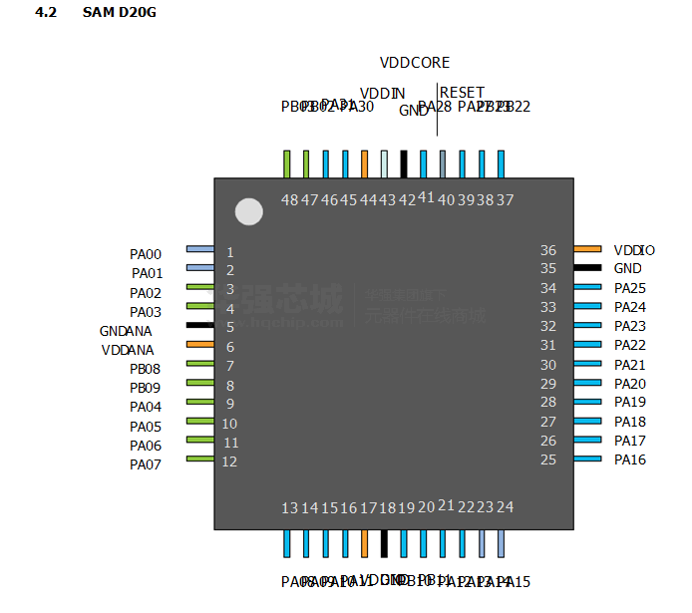692x613 pixels.
Task: Click the GND label beside pin 35
Action: tap(628, 268)
